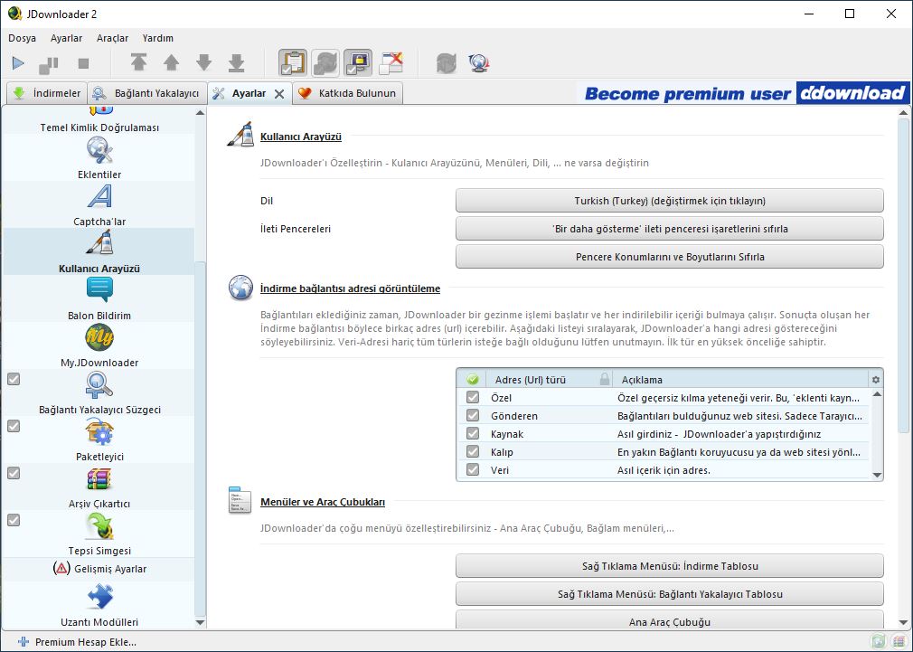Switch to the İndirmeler tab
913x652 pixels.
(47, 93)
